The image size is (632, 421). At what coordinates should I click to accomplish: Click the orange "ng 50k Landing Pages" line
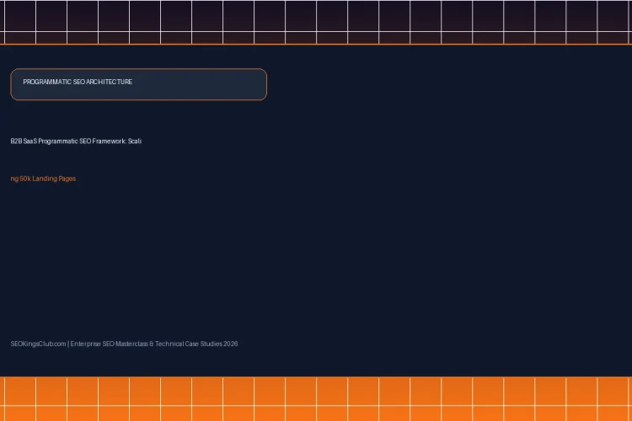point(43,179)
